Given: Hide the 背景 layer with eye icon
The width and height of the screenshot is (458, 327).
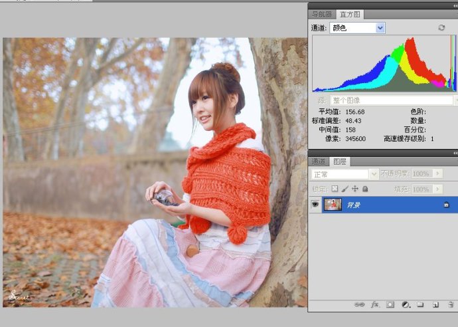Looking at the screenshot, I should (x=315, y=205).
